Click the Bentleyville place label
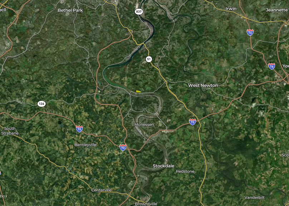 [85, 145]
